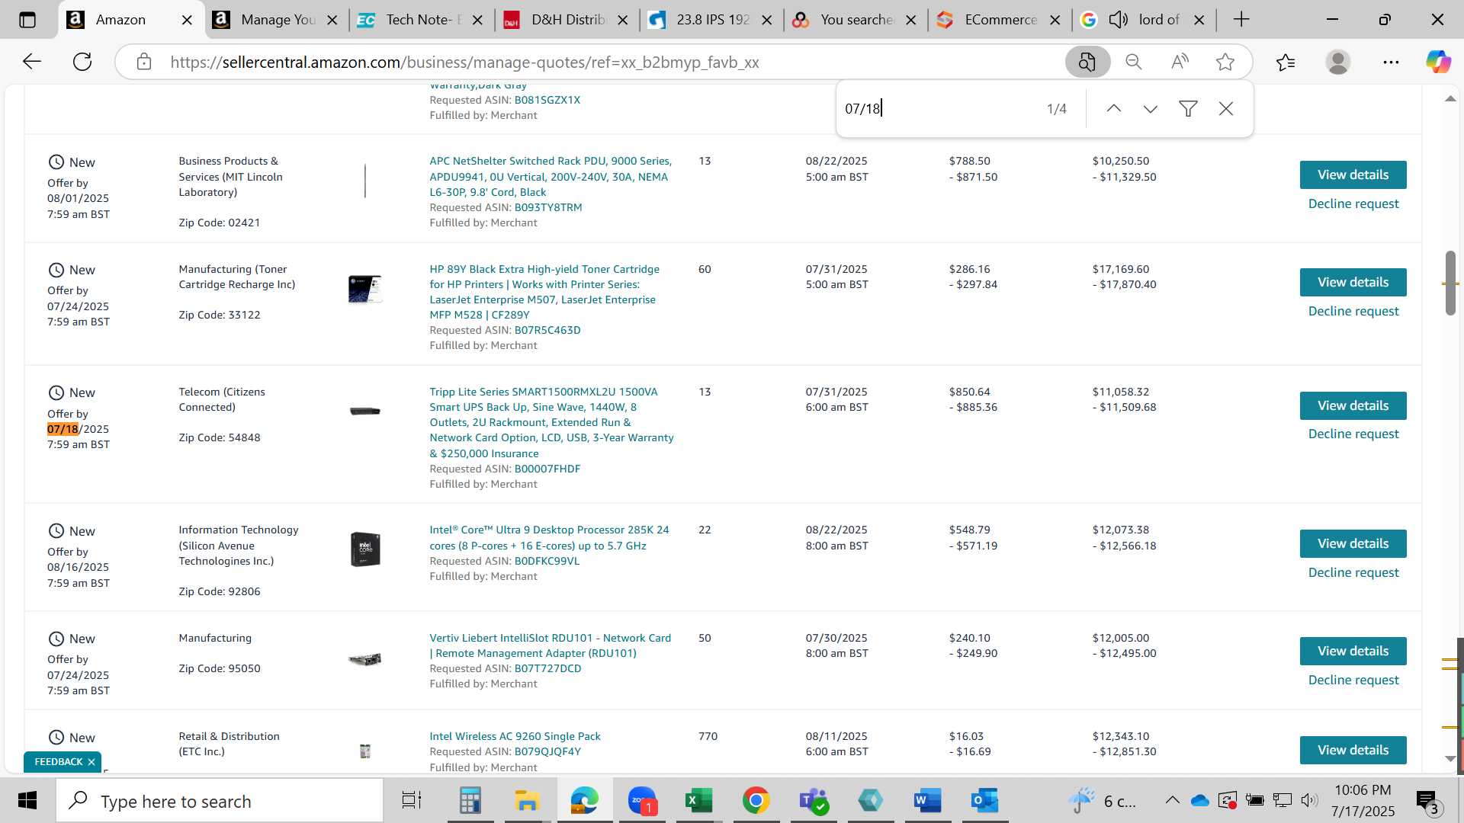Click the scrollbar down arrow
Image resolution: width=1464 pixels, height=823 pixels.
pyautogui.click(x=1450, y=758)
